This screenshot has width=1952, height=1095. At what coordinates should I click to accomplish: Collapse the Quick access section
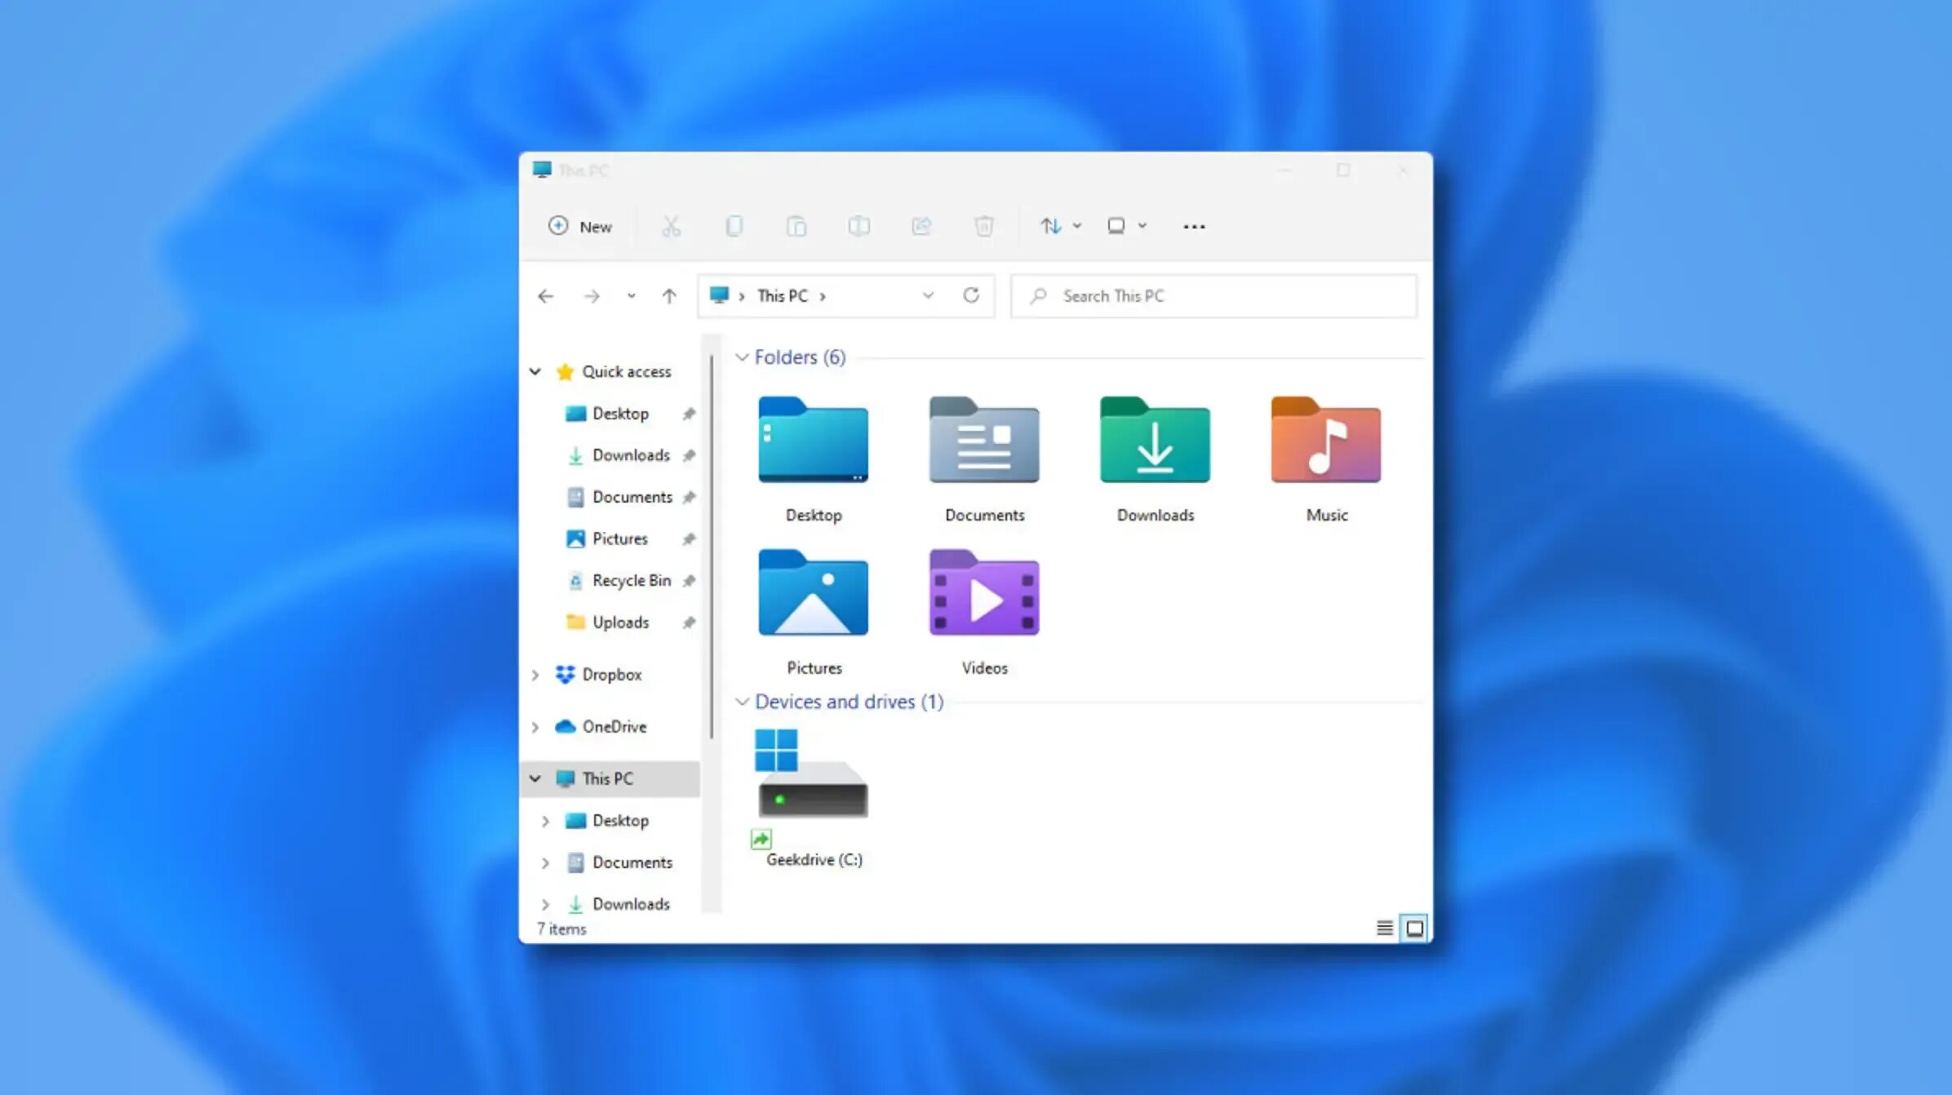(534, 371)
